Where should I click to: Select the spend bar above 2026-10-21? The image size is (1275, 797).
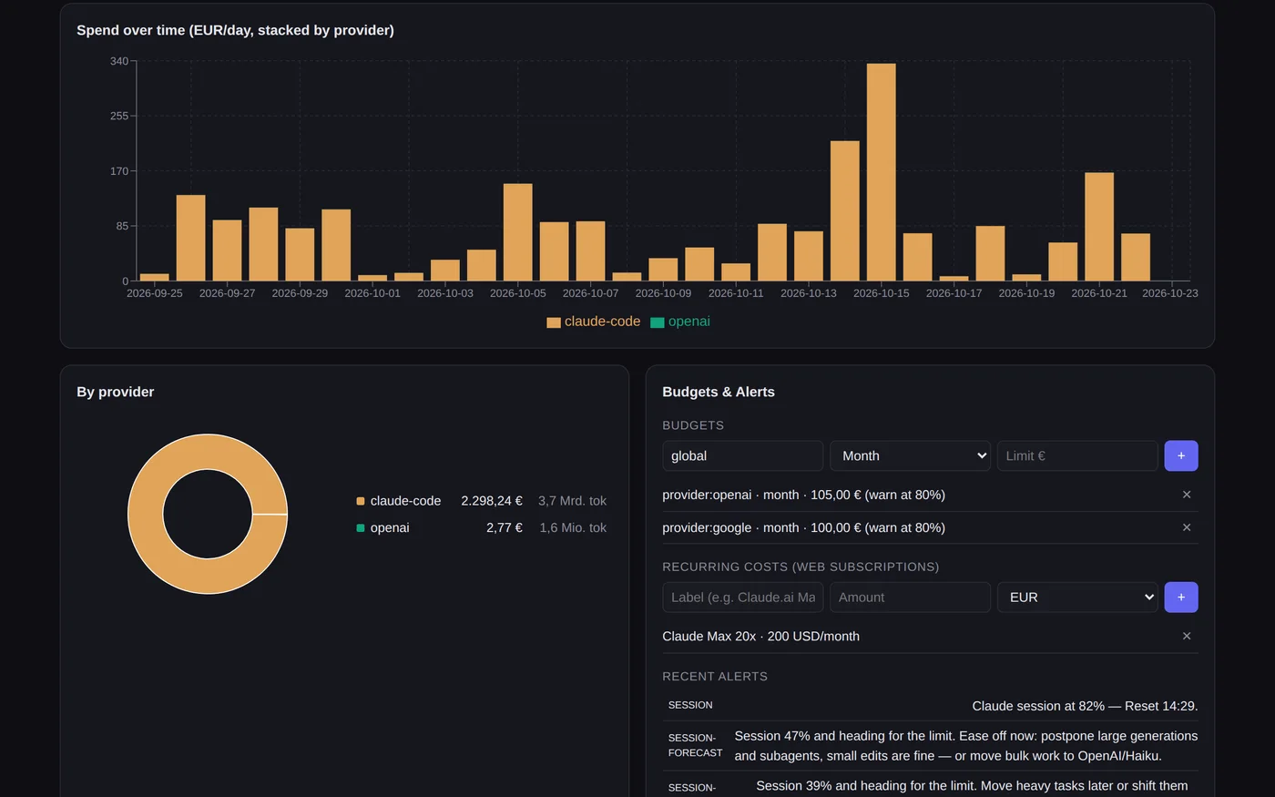point(1099,227)
